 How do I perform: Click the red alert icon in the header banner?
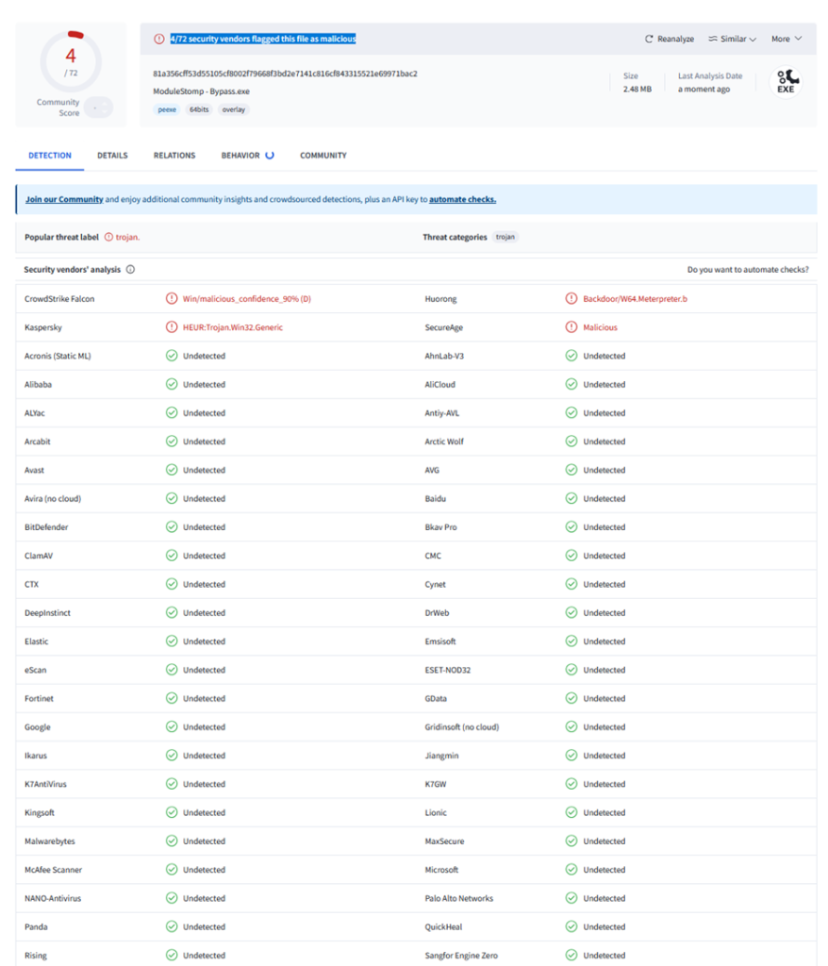click(x=159, y=39)
